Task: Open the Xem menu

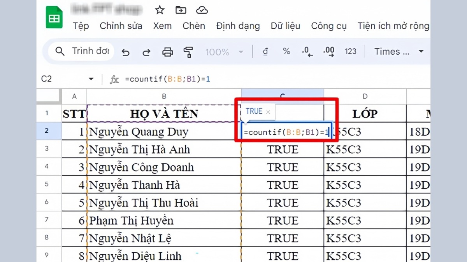Action: point(162,26)
